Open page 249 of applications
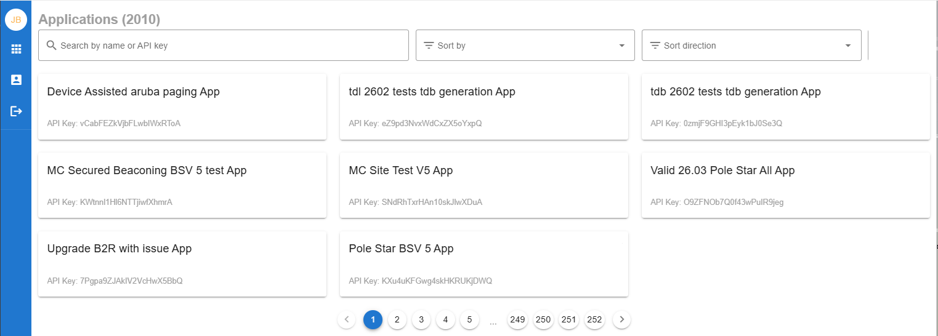The width and height of the screenshot is (938, 336). pyautogui.click(x=517, y=319)
